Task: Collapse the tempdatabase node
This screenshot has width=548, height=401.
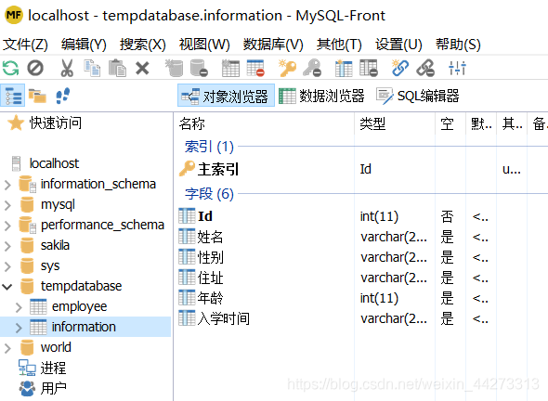Action: pyautogui.click(x=7, y=287)
